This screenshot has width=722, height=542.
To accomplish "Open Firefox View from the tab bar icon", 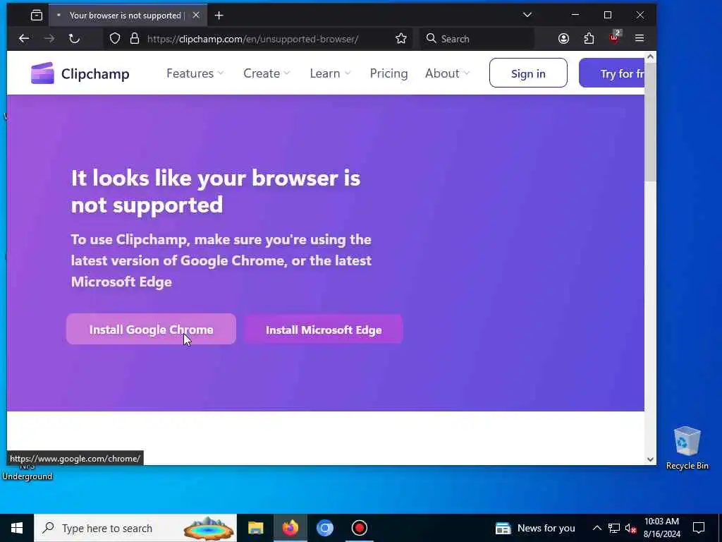I will click(37, 16).
